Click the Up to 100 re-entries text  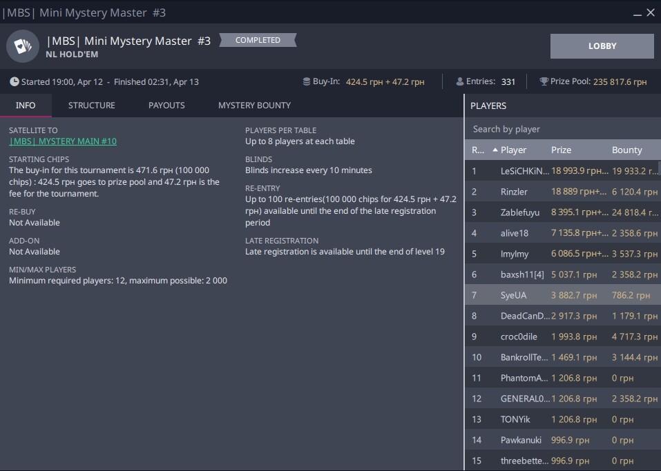tap(351, 211)
